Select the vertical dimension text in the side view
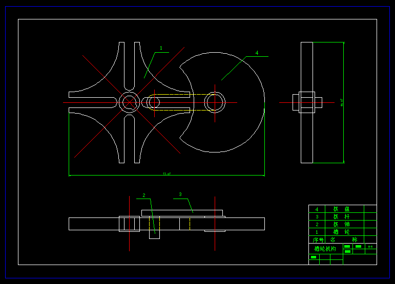 pyautogui.click(x=342, y=102)
